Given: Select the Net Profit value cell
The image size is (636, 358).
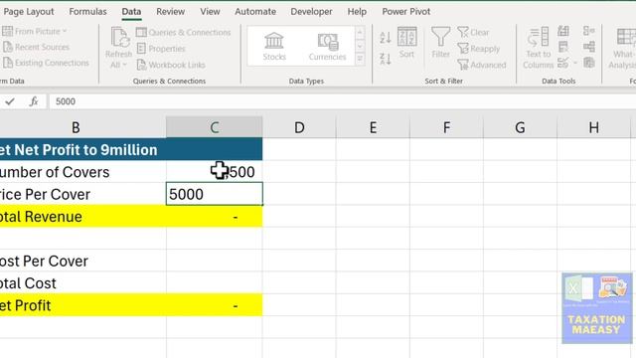Looking at the screenshot, I should (215, 305).
